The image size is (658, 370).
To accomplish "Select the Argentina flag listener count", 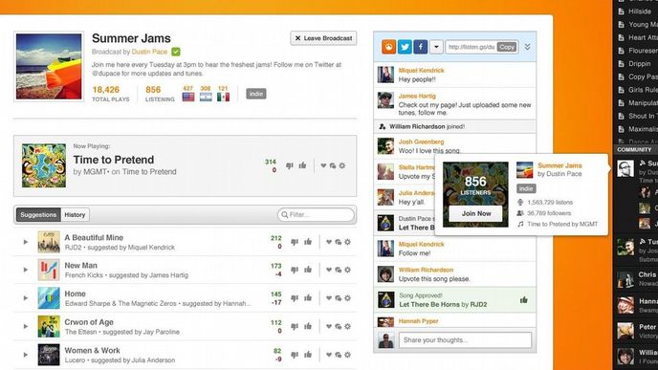I will pos(206,94).
